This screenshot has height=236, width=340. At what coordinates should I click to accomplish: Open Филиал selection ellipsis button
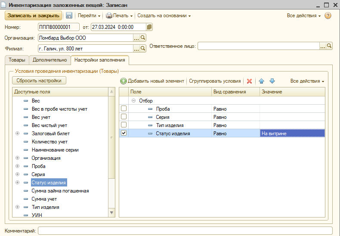pyautogui.click(x=136, y=48)
